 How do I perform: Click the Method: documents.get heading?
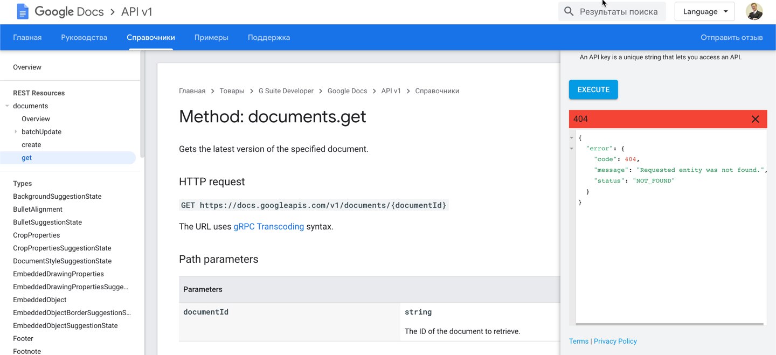[273, 116]
